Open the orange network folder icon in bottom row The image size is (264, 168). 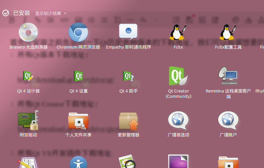point(228,162)
